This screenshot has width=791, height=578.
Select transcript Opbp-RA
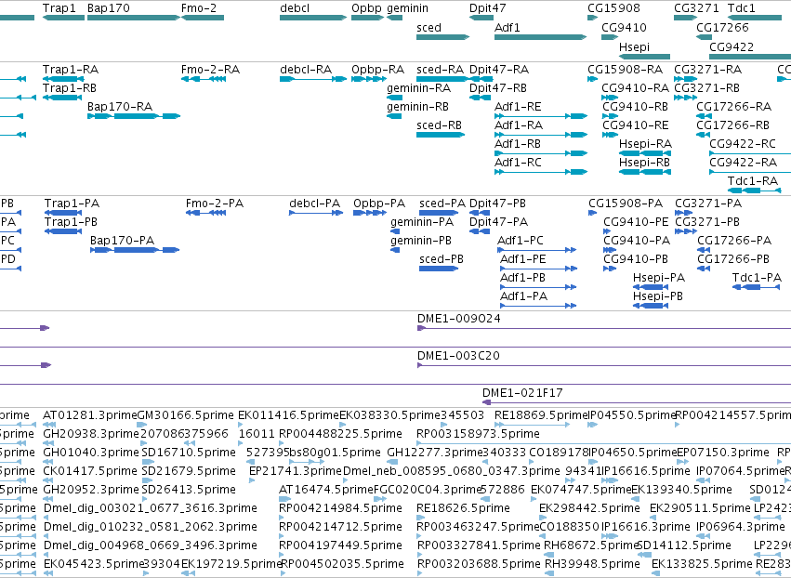click(378, 70)
